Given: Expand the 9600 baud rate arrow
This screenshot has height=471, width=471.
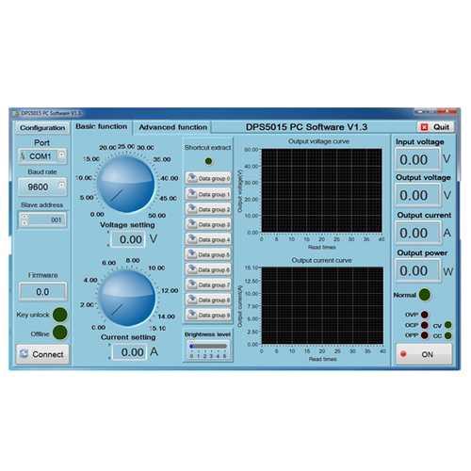Looking at the screenshot, I should click(62, 185).
